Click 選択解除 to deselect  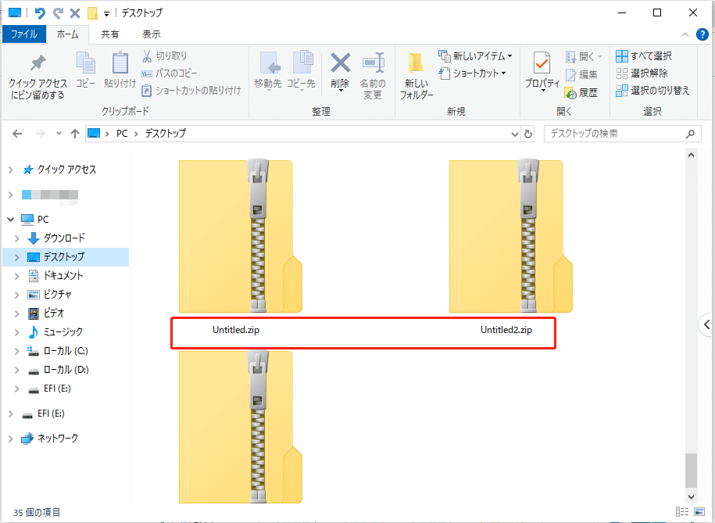pyautogui.click(x=642, y=73)
